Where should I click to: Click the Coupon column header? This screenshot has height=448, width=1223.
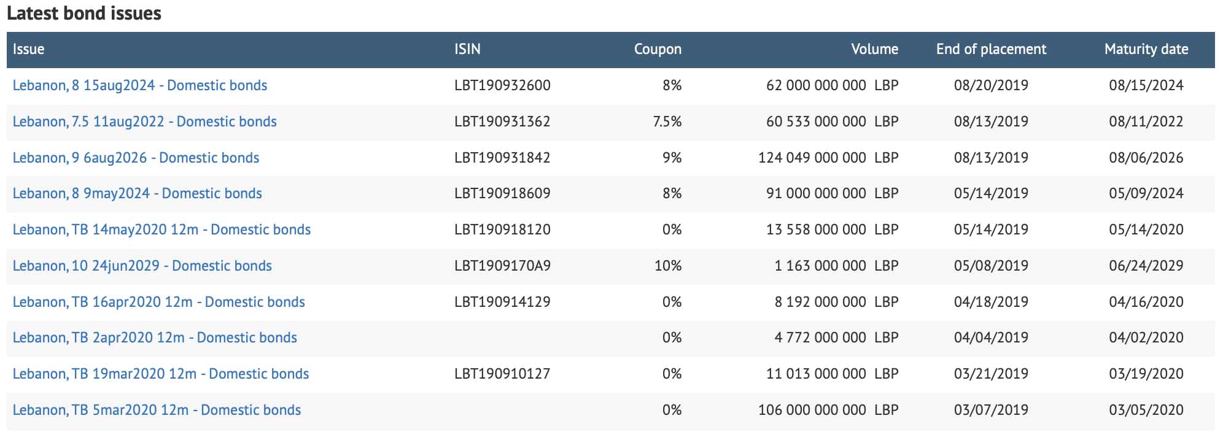[x=658, y=49]
